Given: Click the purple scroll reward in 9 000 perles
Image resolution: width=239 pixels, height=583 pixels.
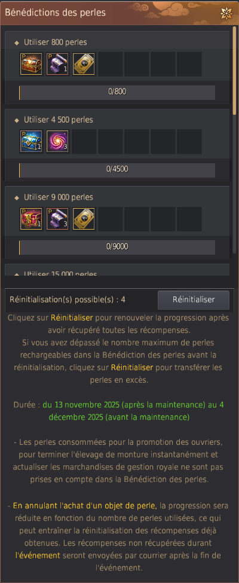Looking at the screenshot, I should [57, 219].
